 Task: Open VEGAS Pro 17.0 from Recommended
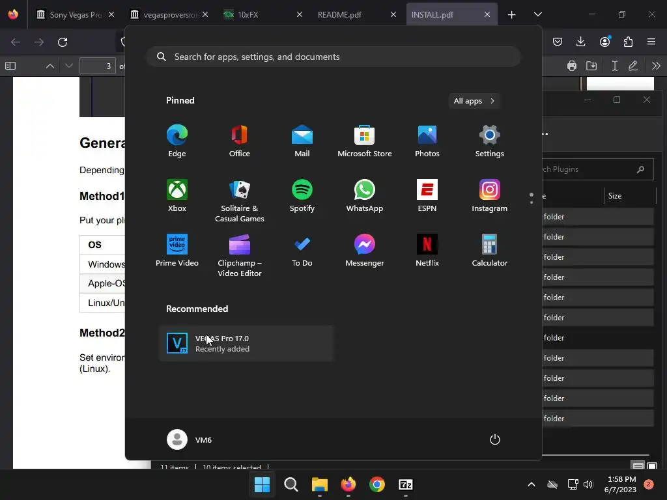point(246,344)
